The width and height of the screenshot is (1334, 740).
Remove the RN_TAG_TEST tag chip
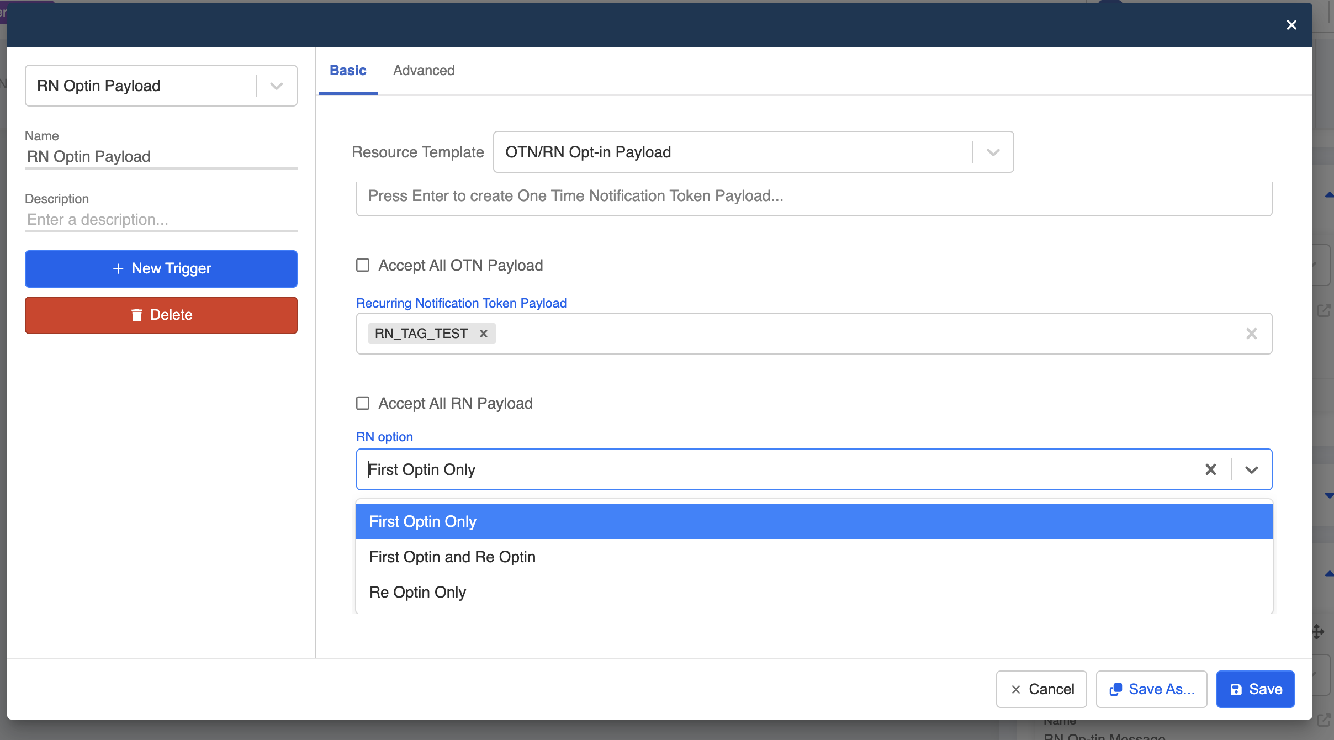pos(483,334)
